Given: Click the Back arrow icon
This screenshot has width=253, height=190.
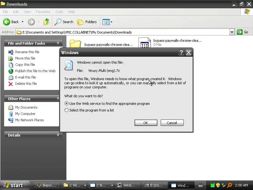Looking at the screenshot, I should point(7,22).
